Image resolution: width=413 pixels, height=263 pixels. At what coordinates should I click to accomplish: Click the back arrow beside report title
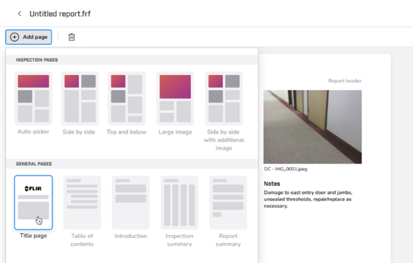pos(19,14)
